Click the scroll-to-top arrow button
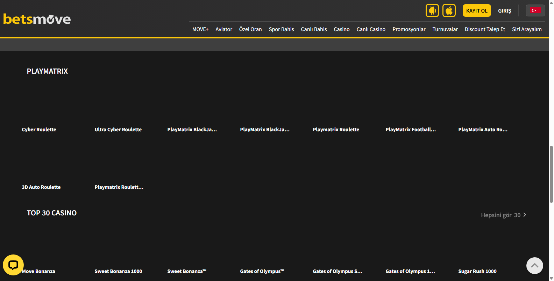Image resolution: width=554 pixels, height=281 pixels. 535,266
